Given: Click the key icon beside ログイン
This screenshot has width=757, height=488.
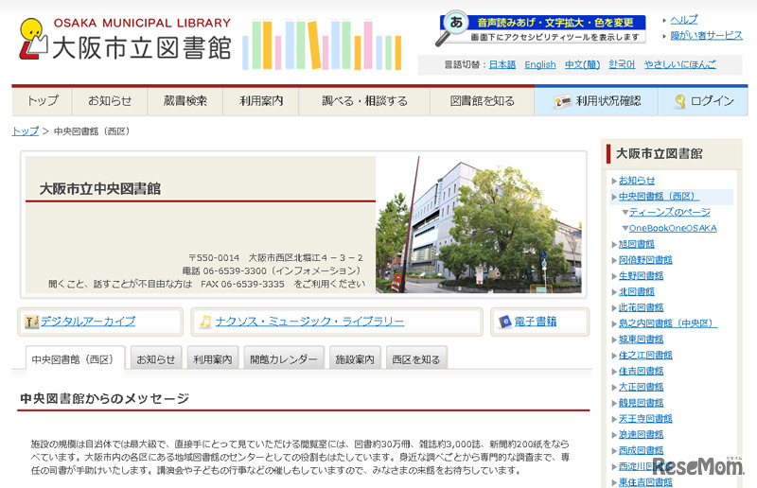Looking at the screenshot, I should tap(680, 101).
